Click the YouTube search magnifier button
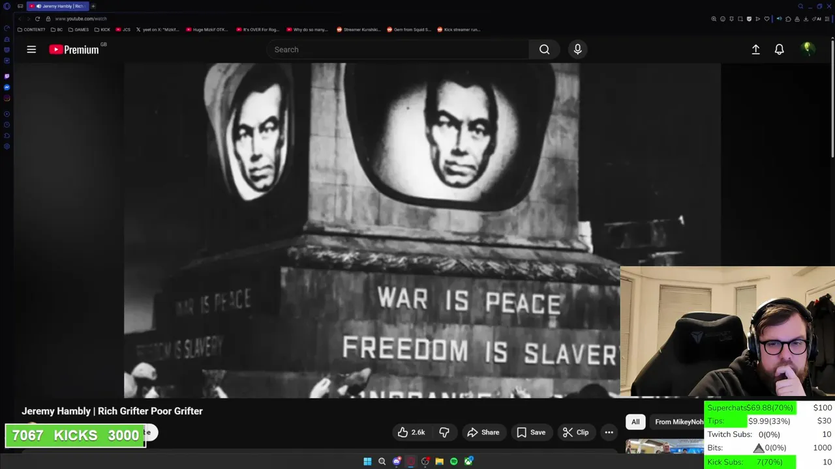This screenshot has width=835, height=469. (544, 50)
